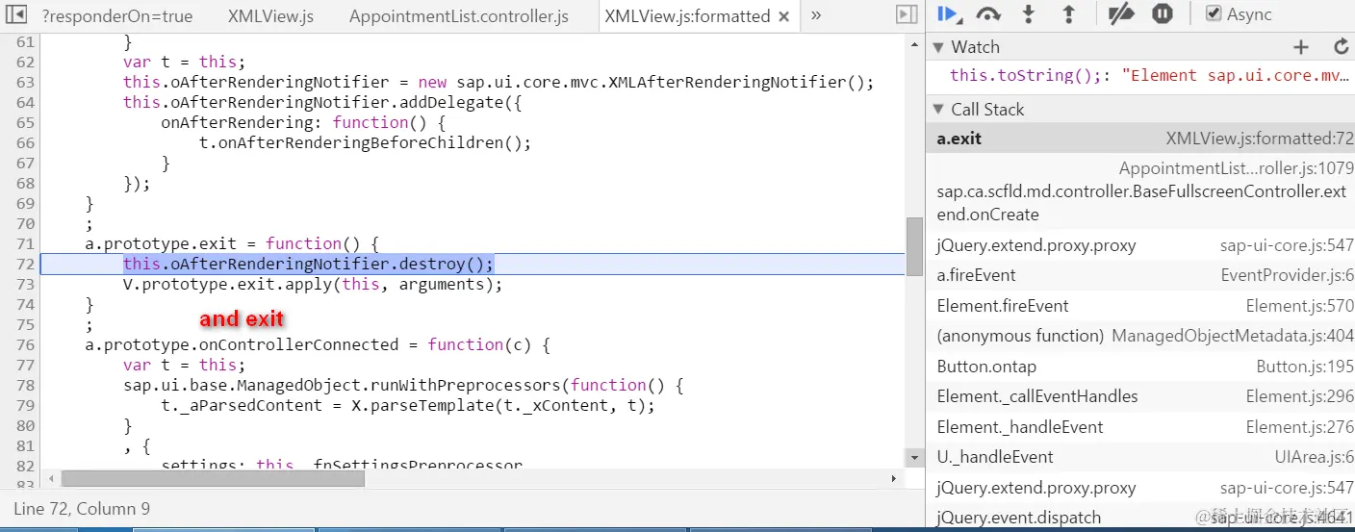This screenshot has height=532, width=1355.
Task: Collapse the Call Stack section
Action: click(x=938, y=110)
